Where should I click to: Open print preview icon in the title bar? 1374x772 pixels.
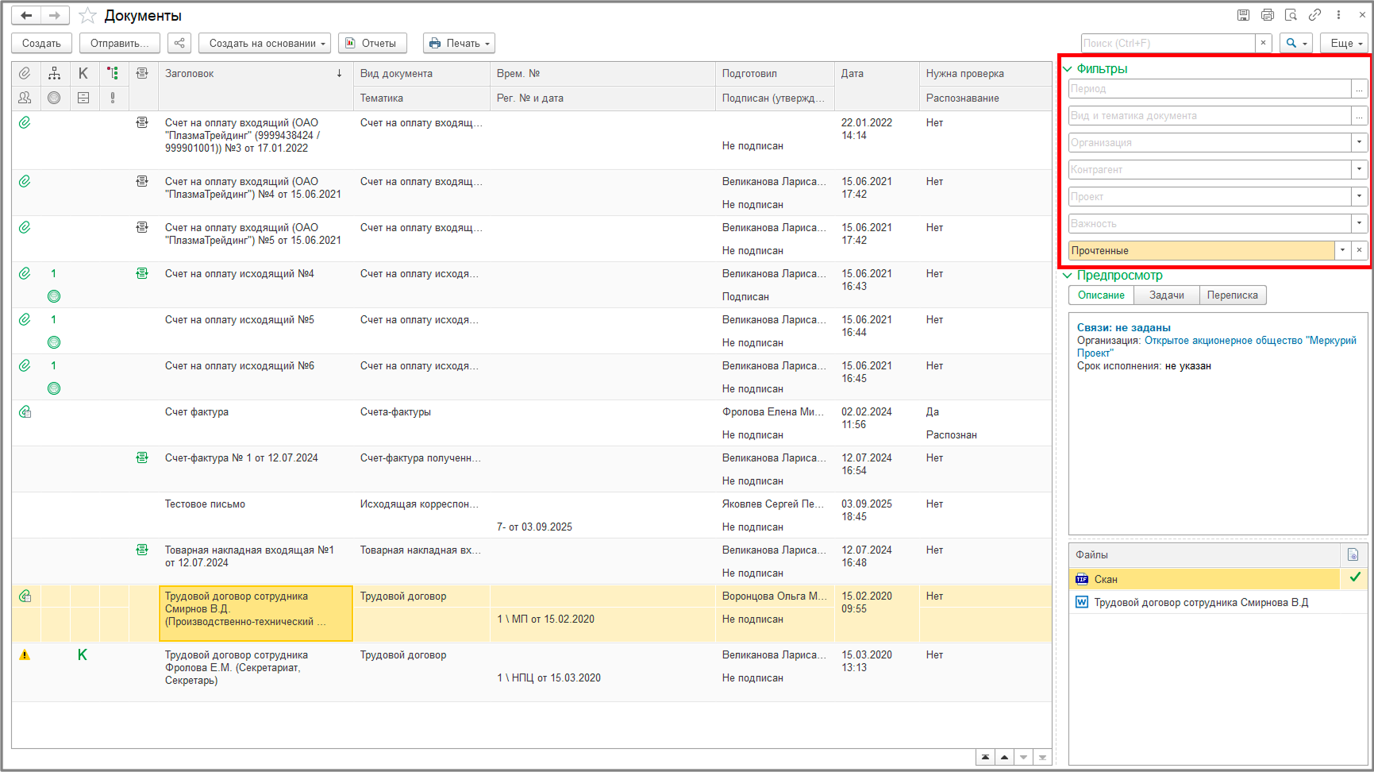point(1291,15)
